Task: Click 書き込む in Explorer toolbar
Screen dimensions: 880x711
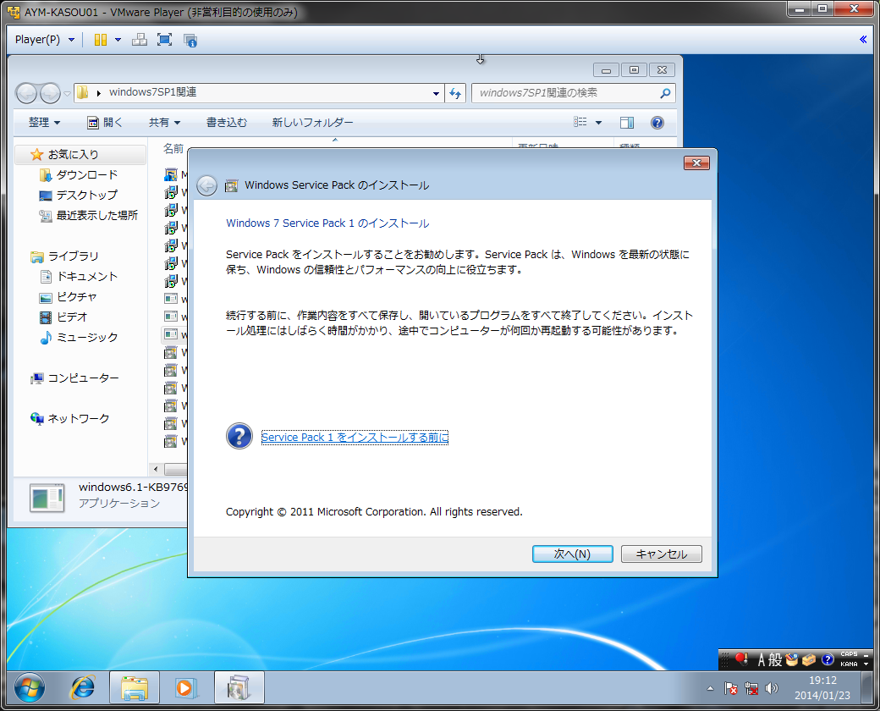Action: point(227,123)
